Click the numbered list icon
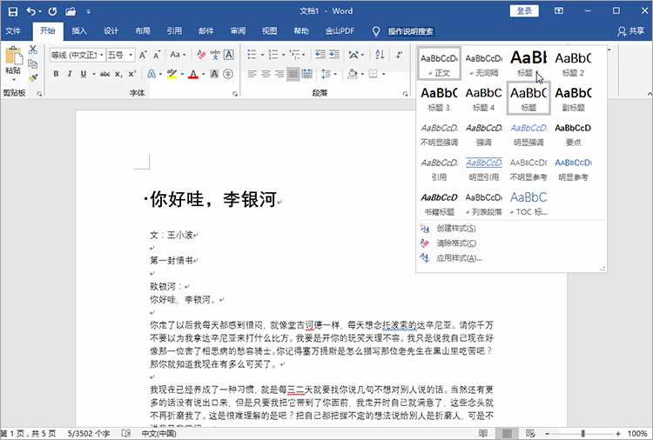The image size is (653, 440). (x=273, y=55)
